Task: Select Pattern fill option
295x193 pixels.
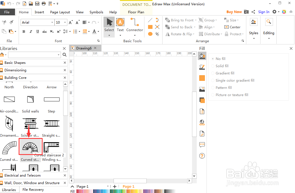Action: [x=222, y=88]
